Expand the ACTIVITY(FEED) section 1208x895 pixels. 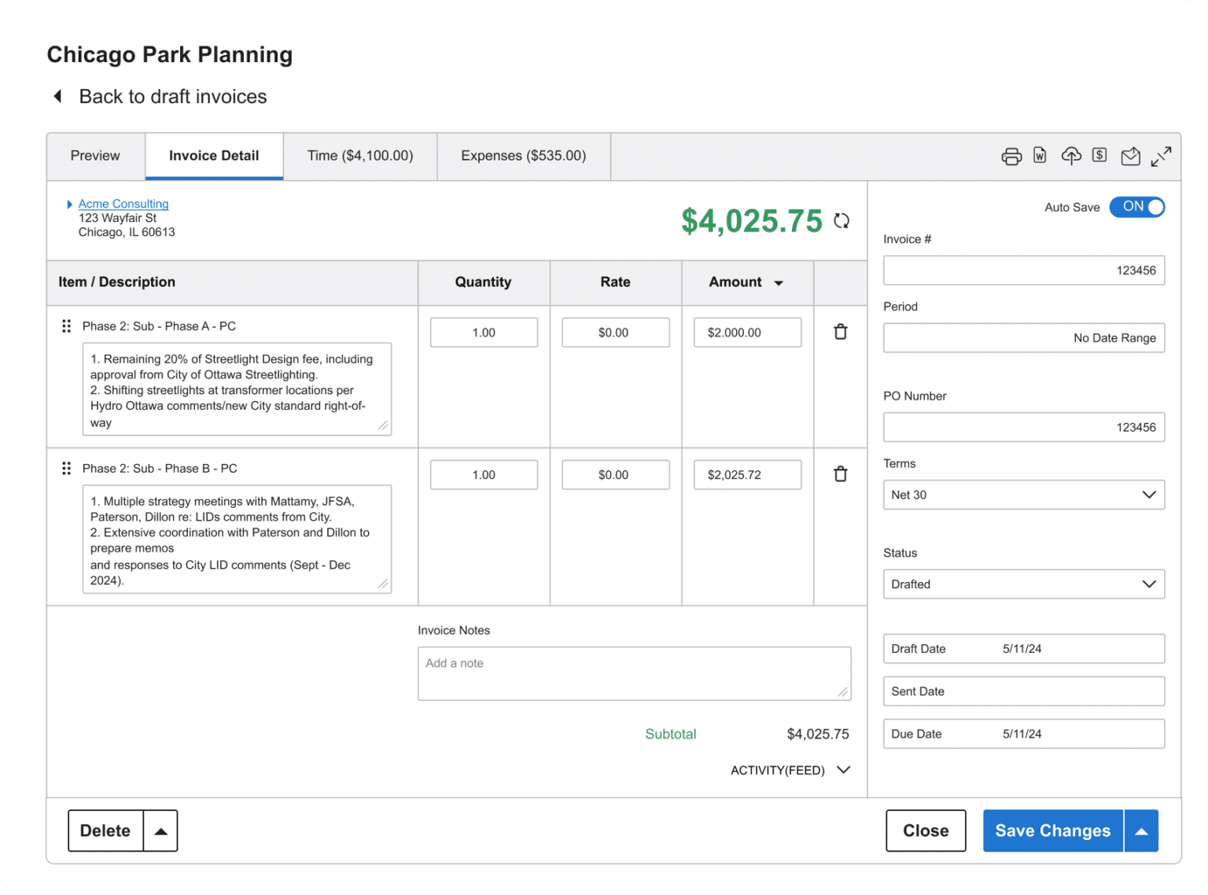tap(844, 770)
